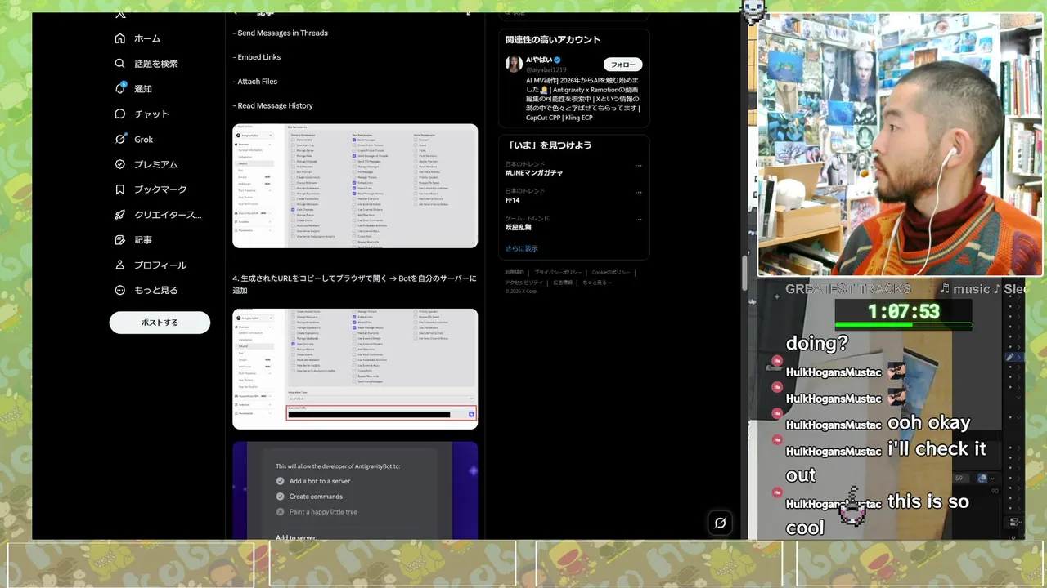
Task: Open the プレミアム premium badge icon
Action: pos(120,164)
